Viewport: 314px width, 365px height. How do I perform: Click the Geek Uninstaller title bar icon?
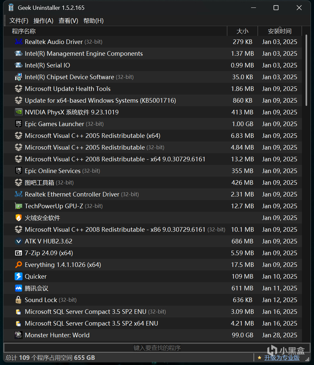coord(11,7)
